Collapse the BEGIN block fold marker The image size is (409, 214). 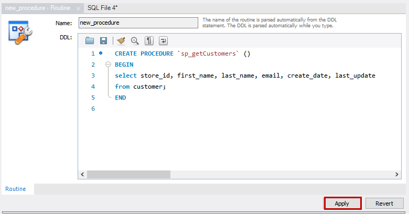109,65
